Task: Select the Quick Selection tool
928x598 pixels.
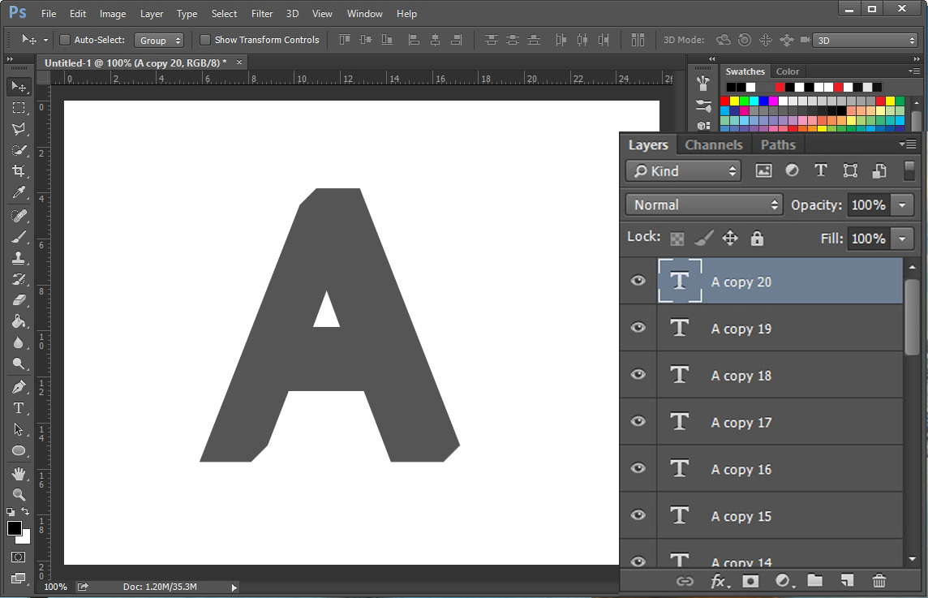Action: [x=19, y=150]
